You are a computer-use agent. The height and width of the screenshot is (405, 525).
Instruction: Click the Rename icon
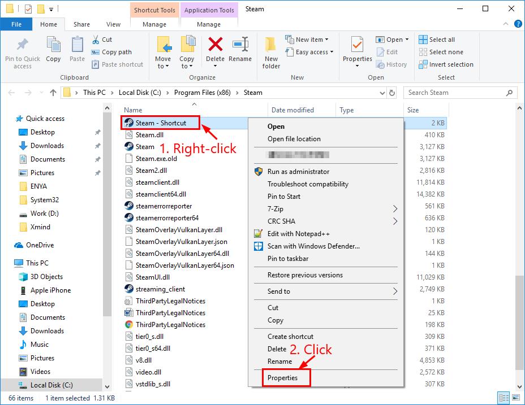240,49
